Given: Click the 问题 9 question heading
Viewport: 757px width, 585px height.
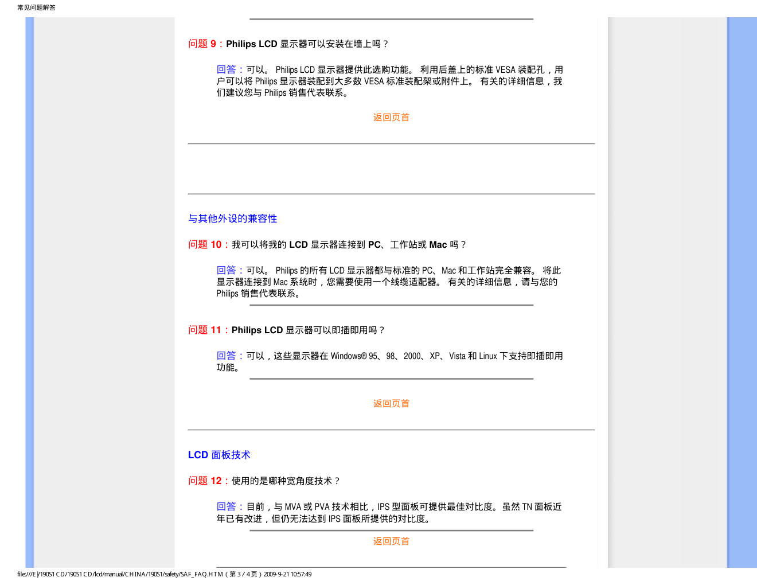Looking at the screenshot, I should 288,44.
